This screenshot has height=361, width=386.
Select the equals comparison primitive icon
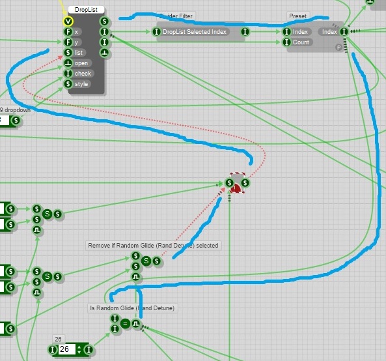125,323
